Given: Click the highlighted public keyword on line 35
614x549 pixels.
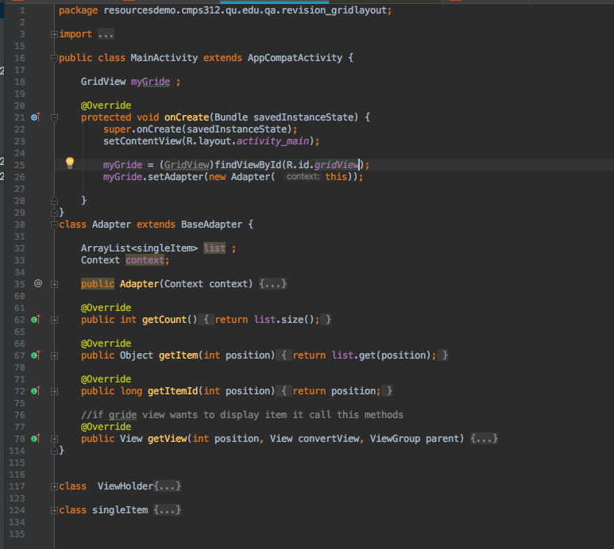Looking at the screenshot, I should (x=98, y=283).
